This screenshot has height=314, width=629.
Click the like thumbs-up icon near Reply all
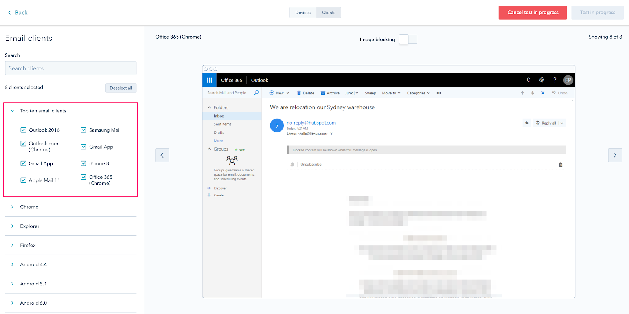(x=527, y=123)
